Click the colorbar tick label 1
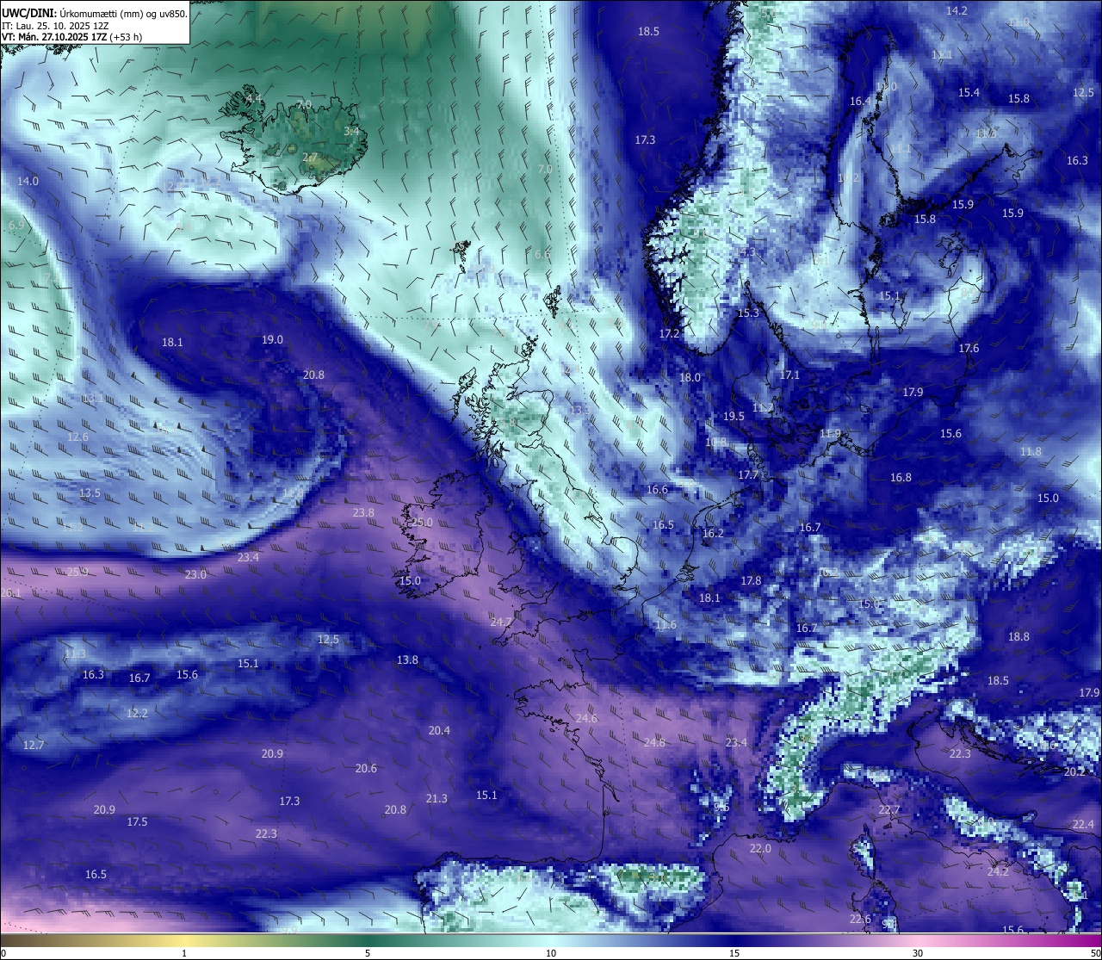This screenshot has width=1102, height=960. click(184, 953)
